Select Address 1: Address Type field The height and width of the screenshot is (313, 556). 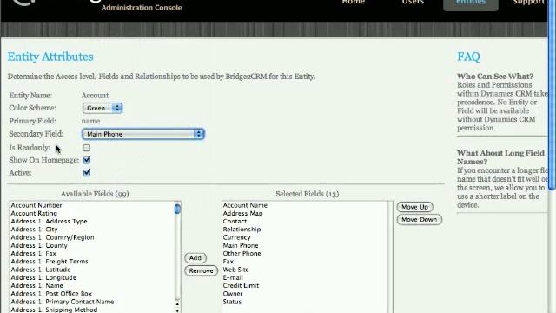coord(92,222)
